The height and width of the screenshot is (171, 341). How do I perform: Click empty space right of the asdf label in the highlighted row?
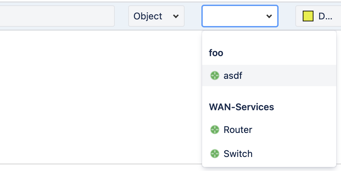[x=289, y=75]
